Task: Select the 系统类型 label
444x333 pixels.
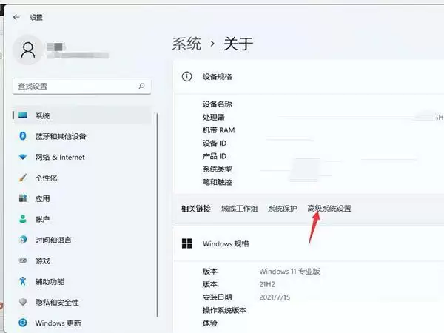Action: [x=217, y=169]
